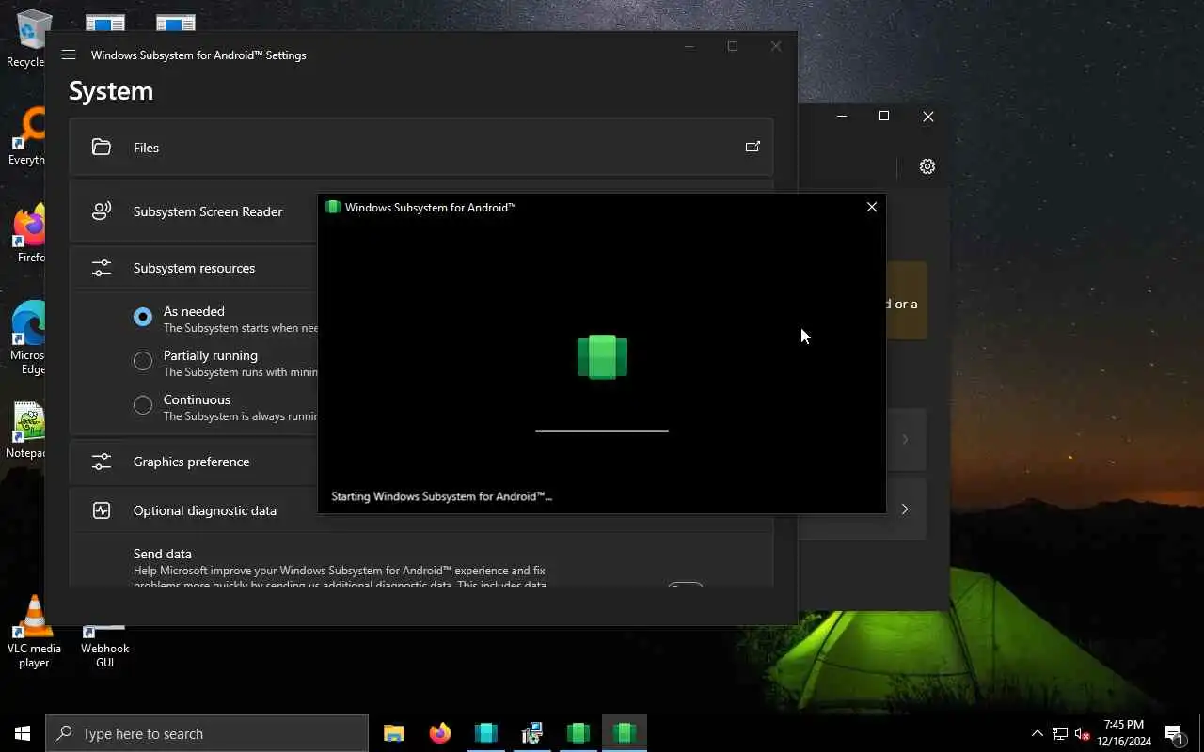
Task: Select the Continuous radio option
Action: (143, 405)
